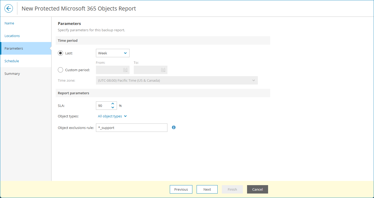This screenshot has height=198, width=374.
Task: Click the back arrow to exit the wizard
Action: pos(8,8)
